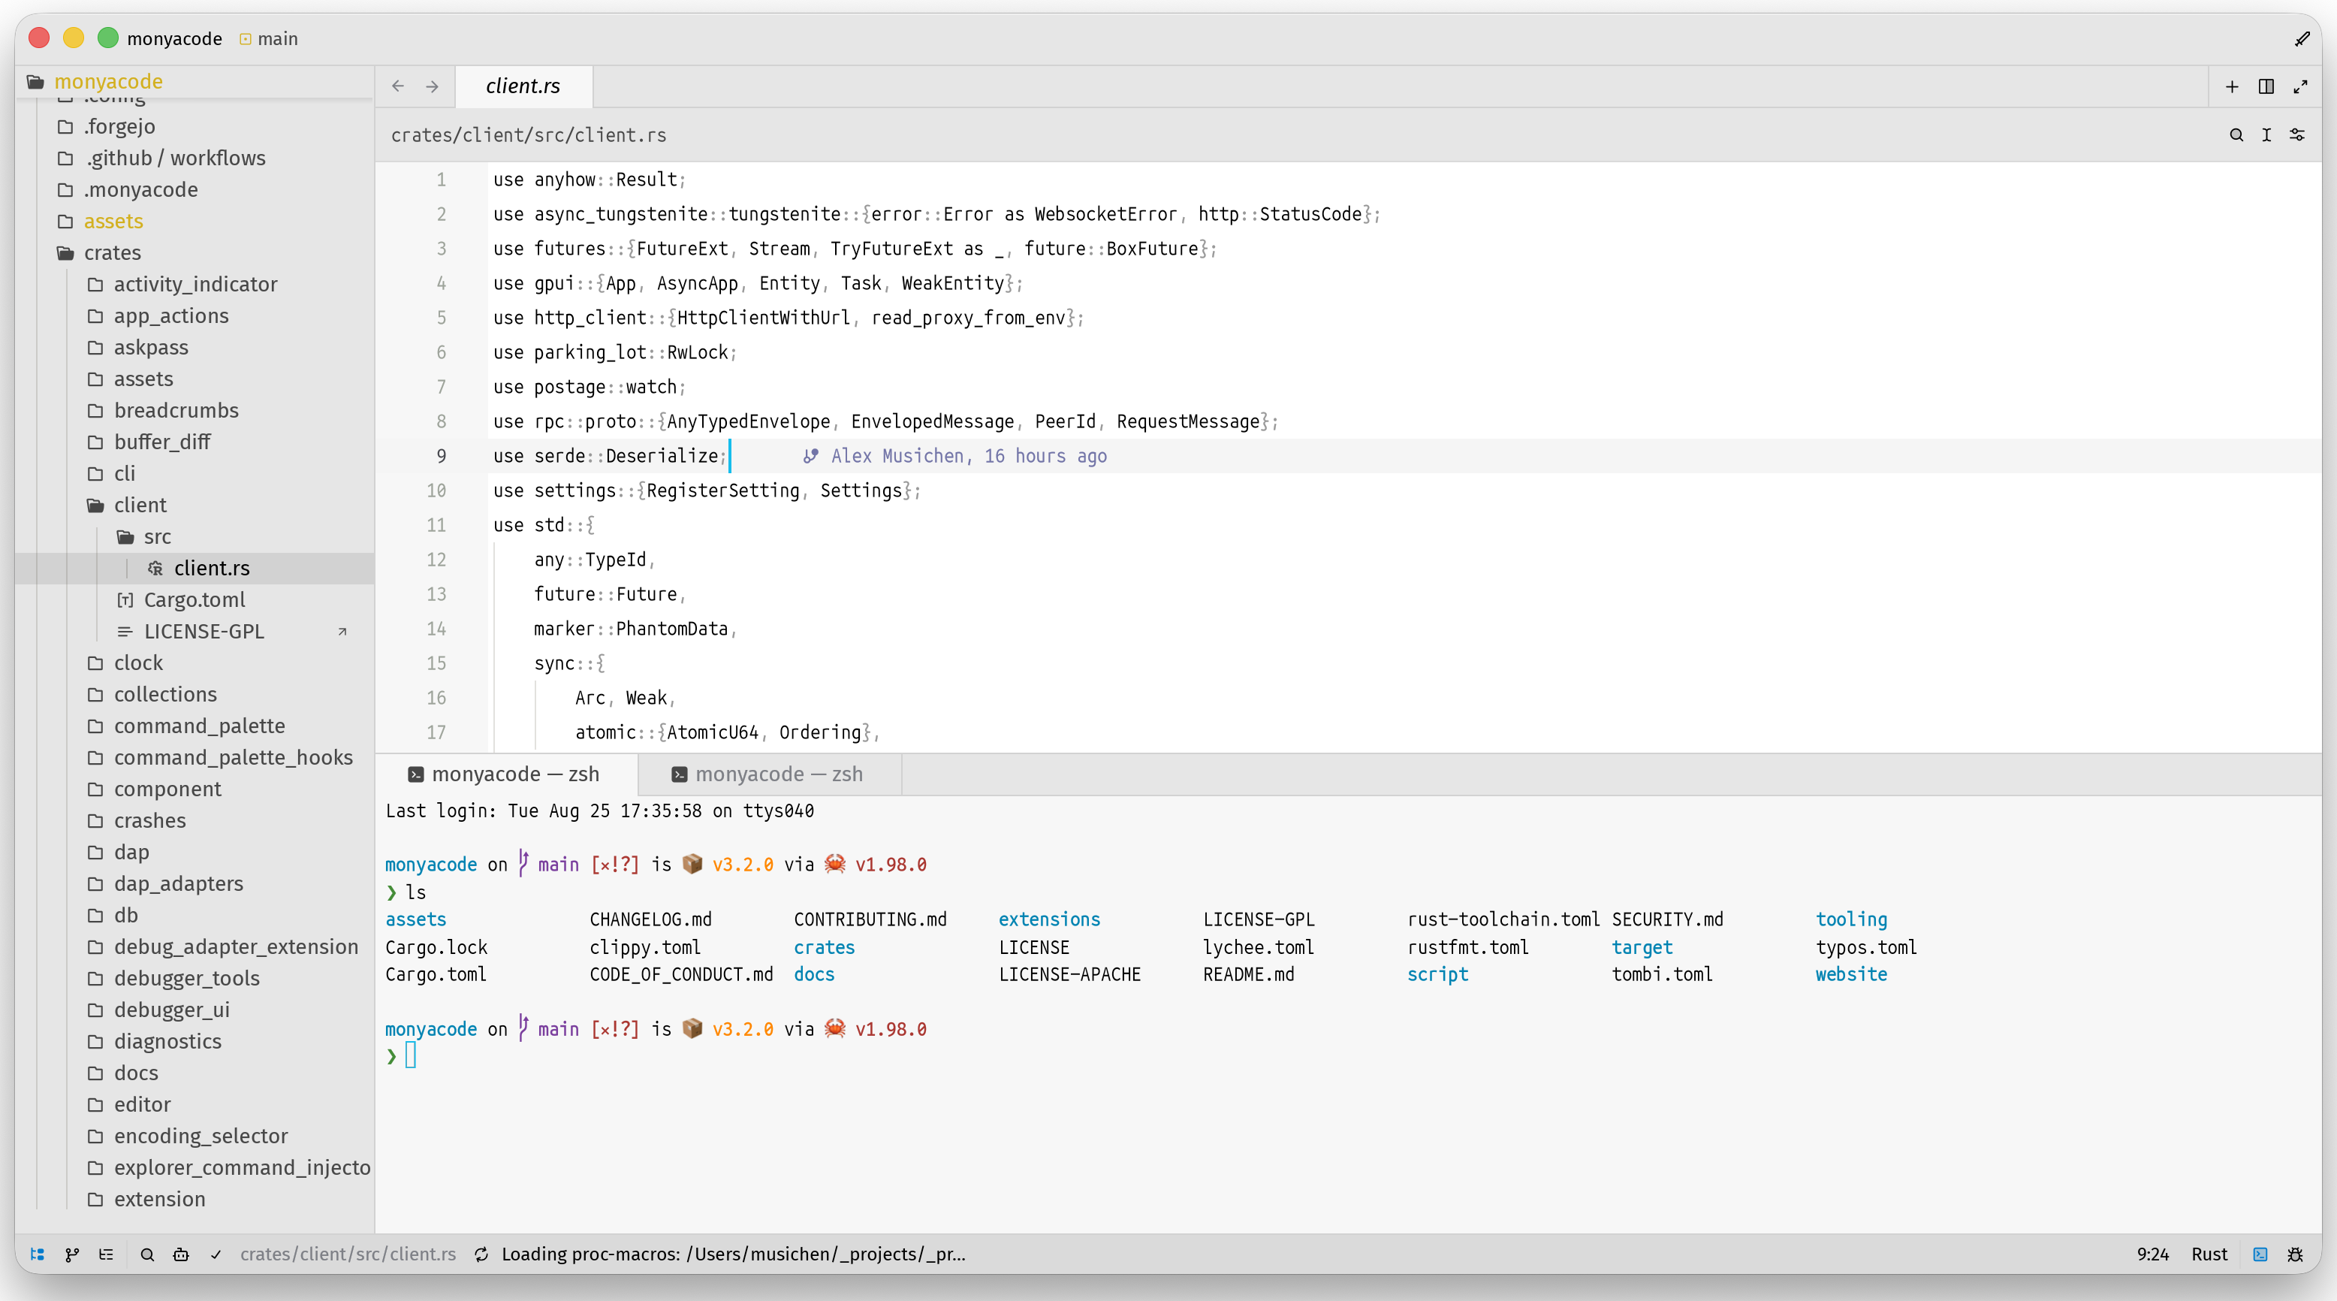Image resolution: width=2337 pixels, height=1301 pixels.
Task: Toggle the selections cursor tool in editor toolbar
Action: tap(2266, 134)
